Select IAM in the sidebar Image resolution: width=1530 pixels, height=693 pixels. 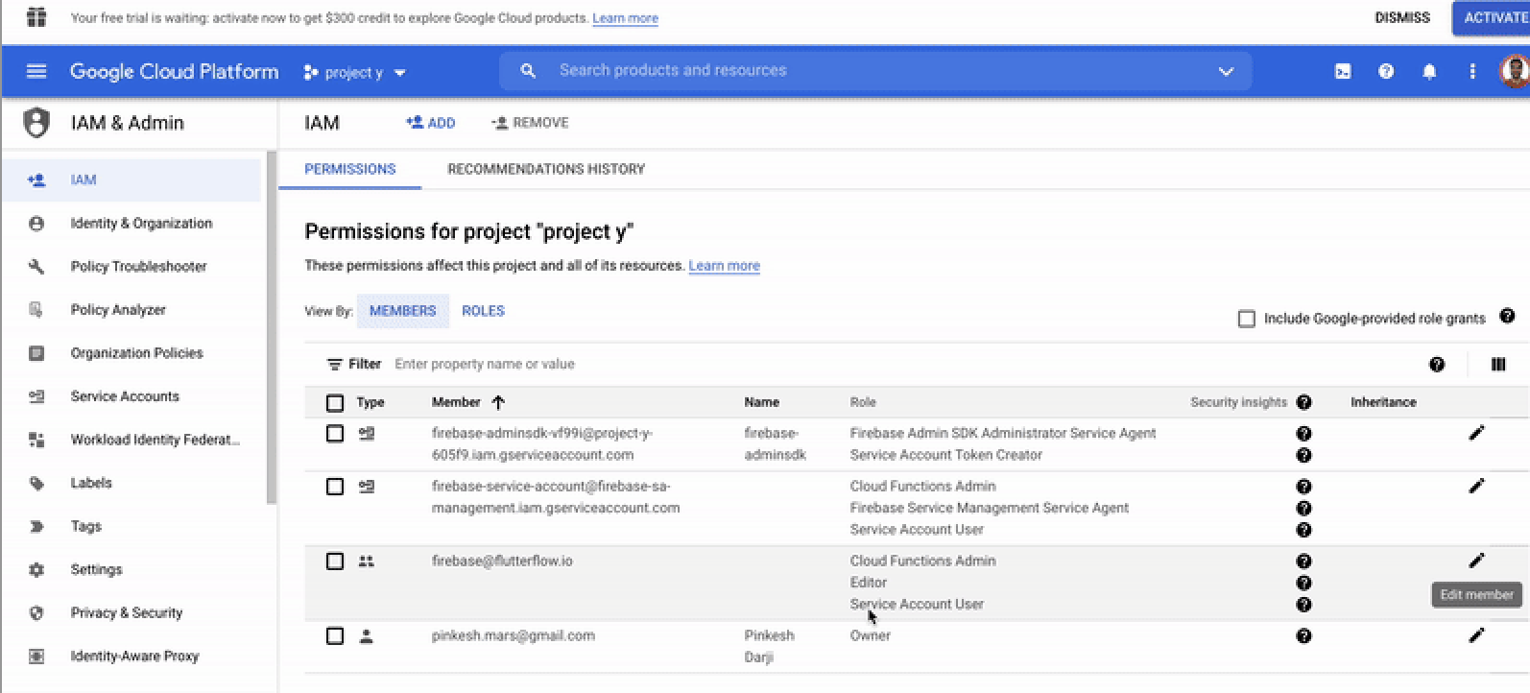point(131,179)
